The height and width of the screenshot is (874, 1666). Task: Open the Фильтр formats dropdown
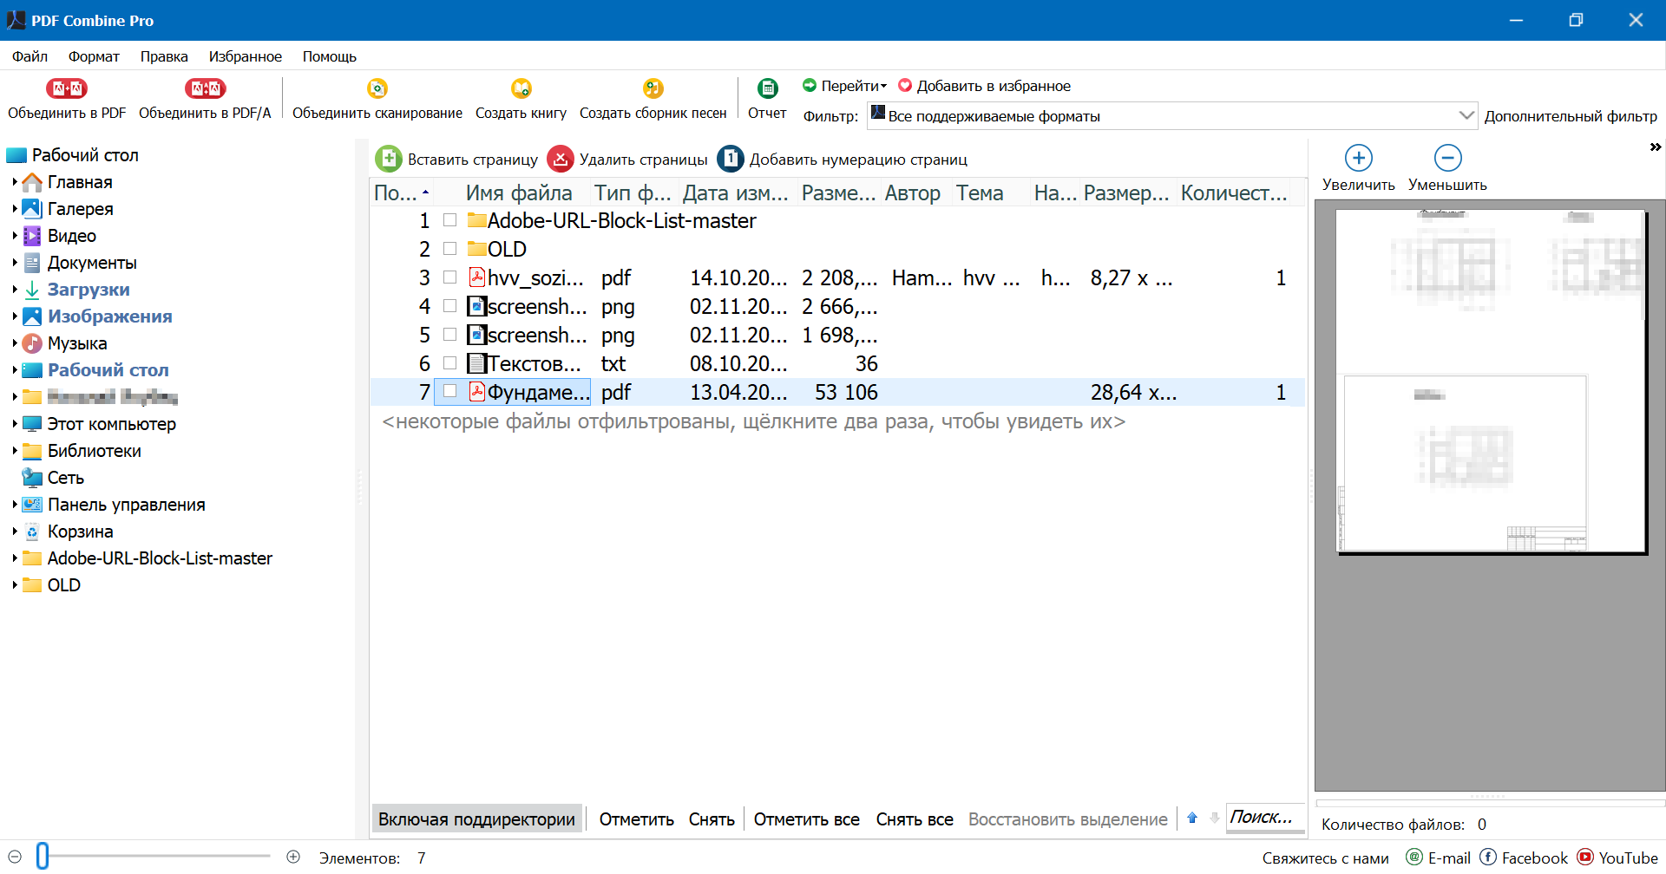(1171, 116)
